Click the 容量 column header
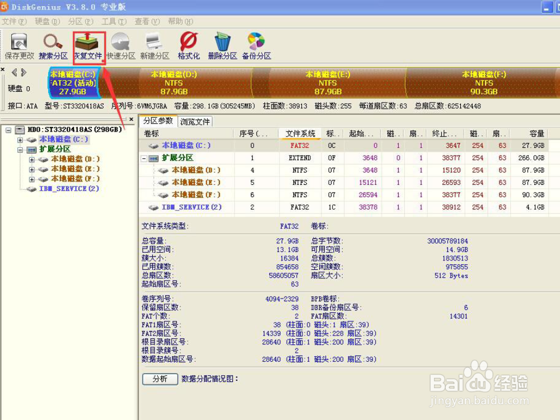 click(x=529, y=134)
